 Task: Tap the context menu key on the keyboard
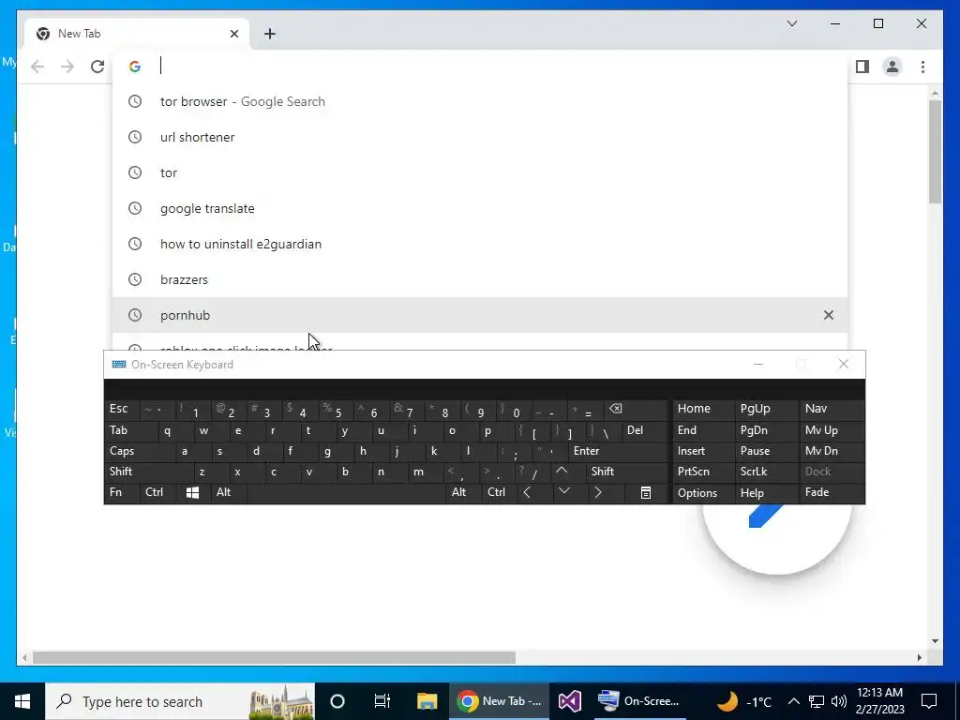(x=646, y=493)
